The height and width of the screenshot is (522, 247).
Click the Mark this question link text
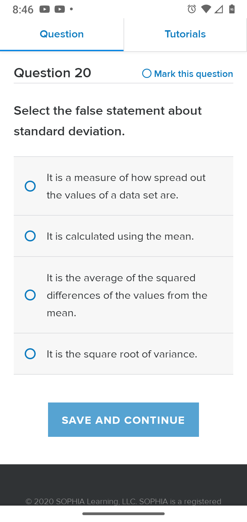click(x=193, y=74)
